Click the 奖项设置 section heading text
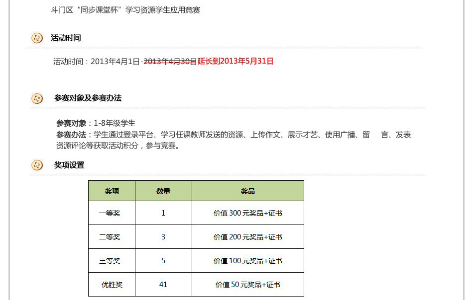Image resolution: width=473 pixels, height=300 pixels. click(x=69, y=165)
